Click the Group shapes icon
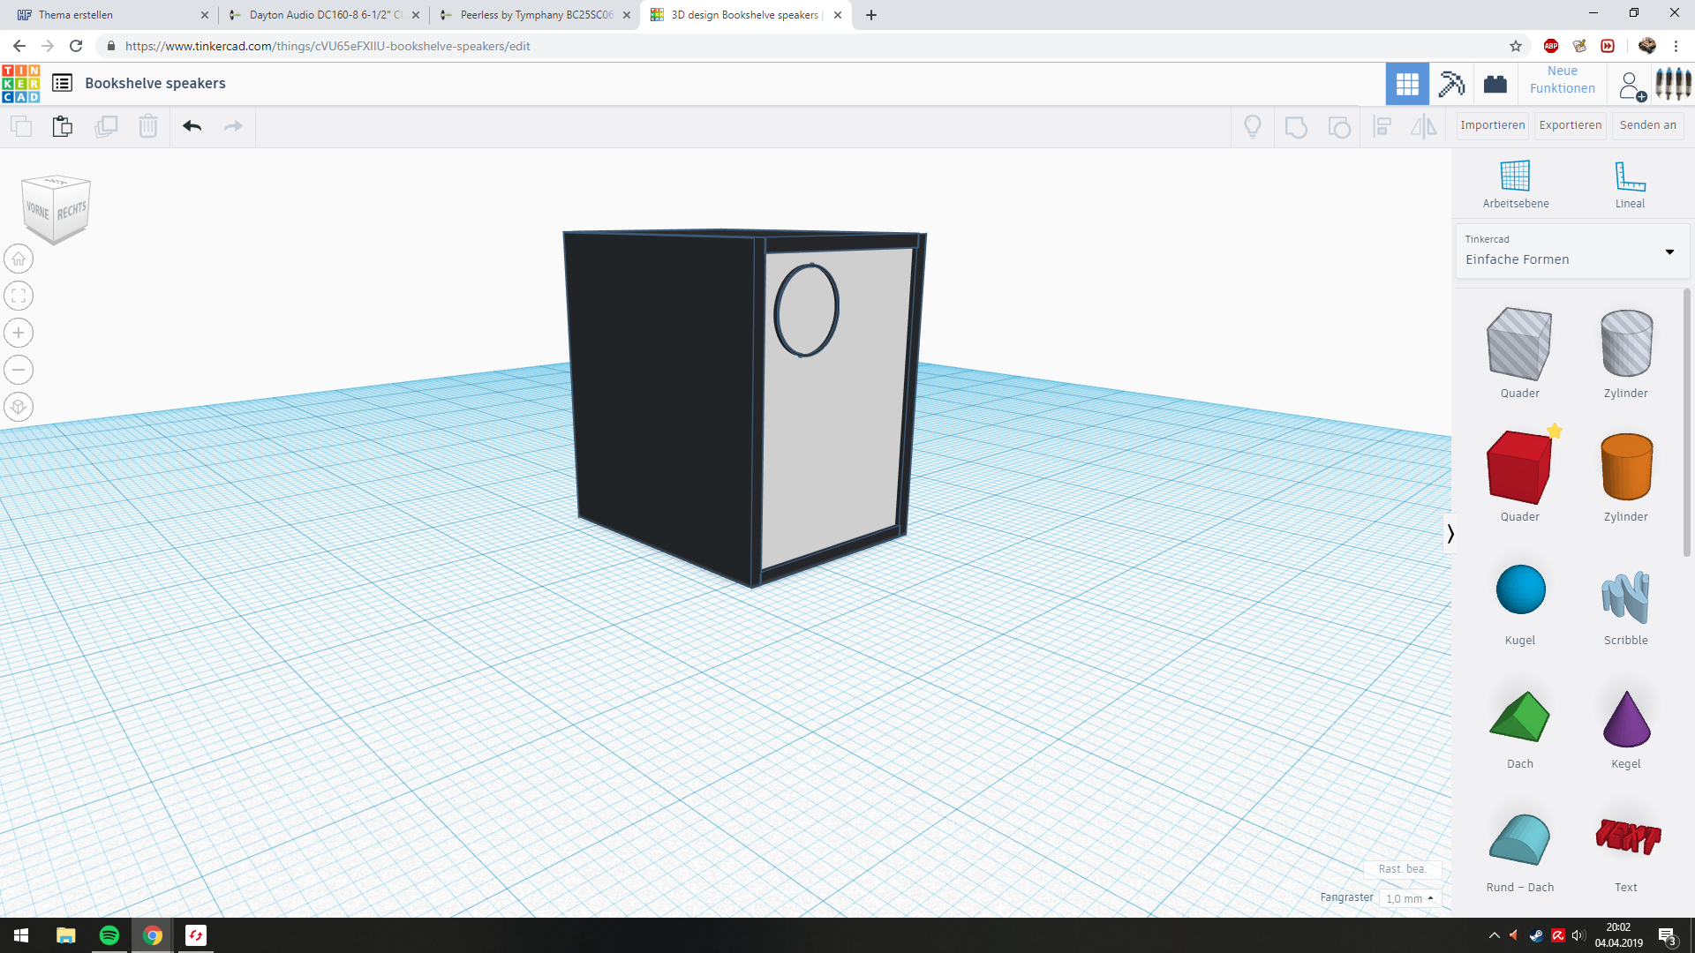This screenshot has width=1695, height=953. coord(1296,127)
